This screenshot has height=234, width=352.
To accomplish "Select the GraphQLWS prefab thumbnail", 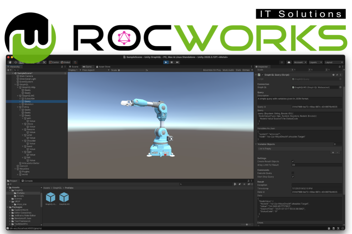I will (x=64, y=197).
